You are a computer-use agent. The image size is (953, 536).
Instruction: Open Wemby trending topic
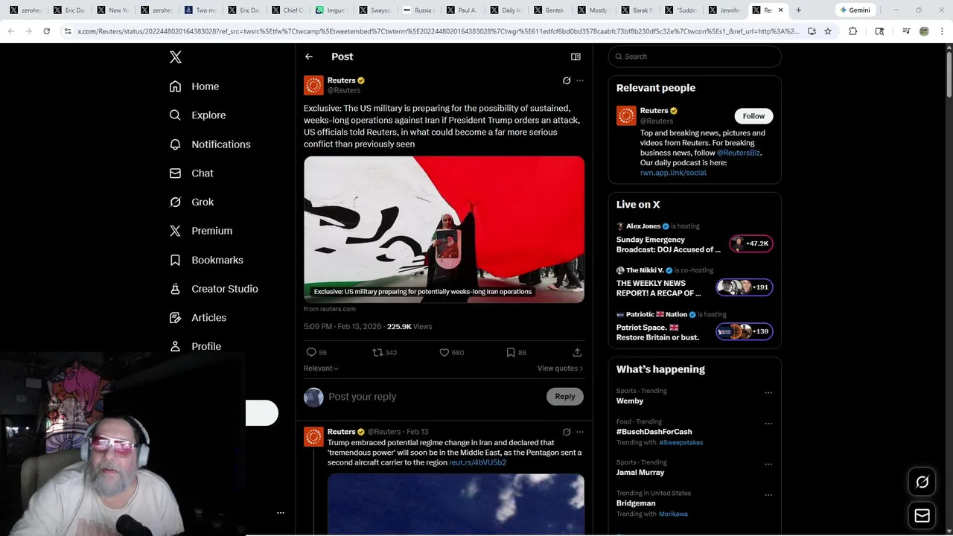click(629, 401)
